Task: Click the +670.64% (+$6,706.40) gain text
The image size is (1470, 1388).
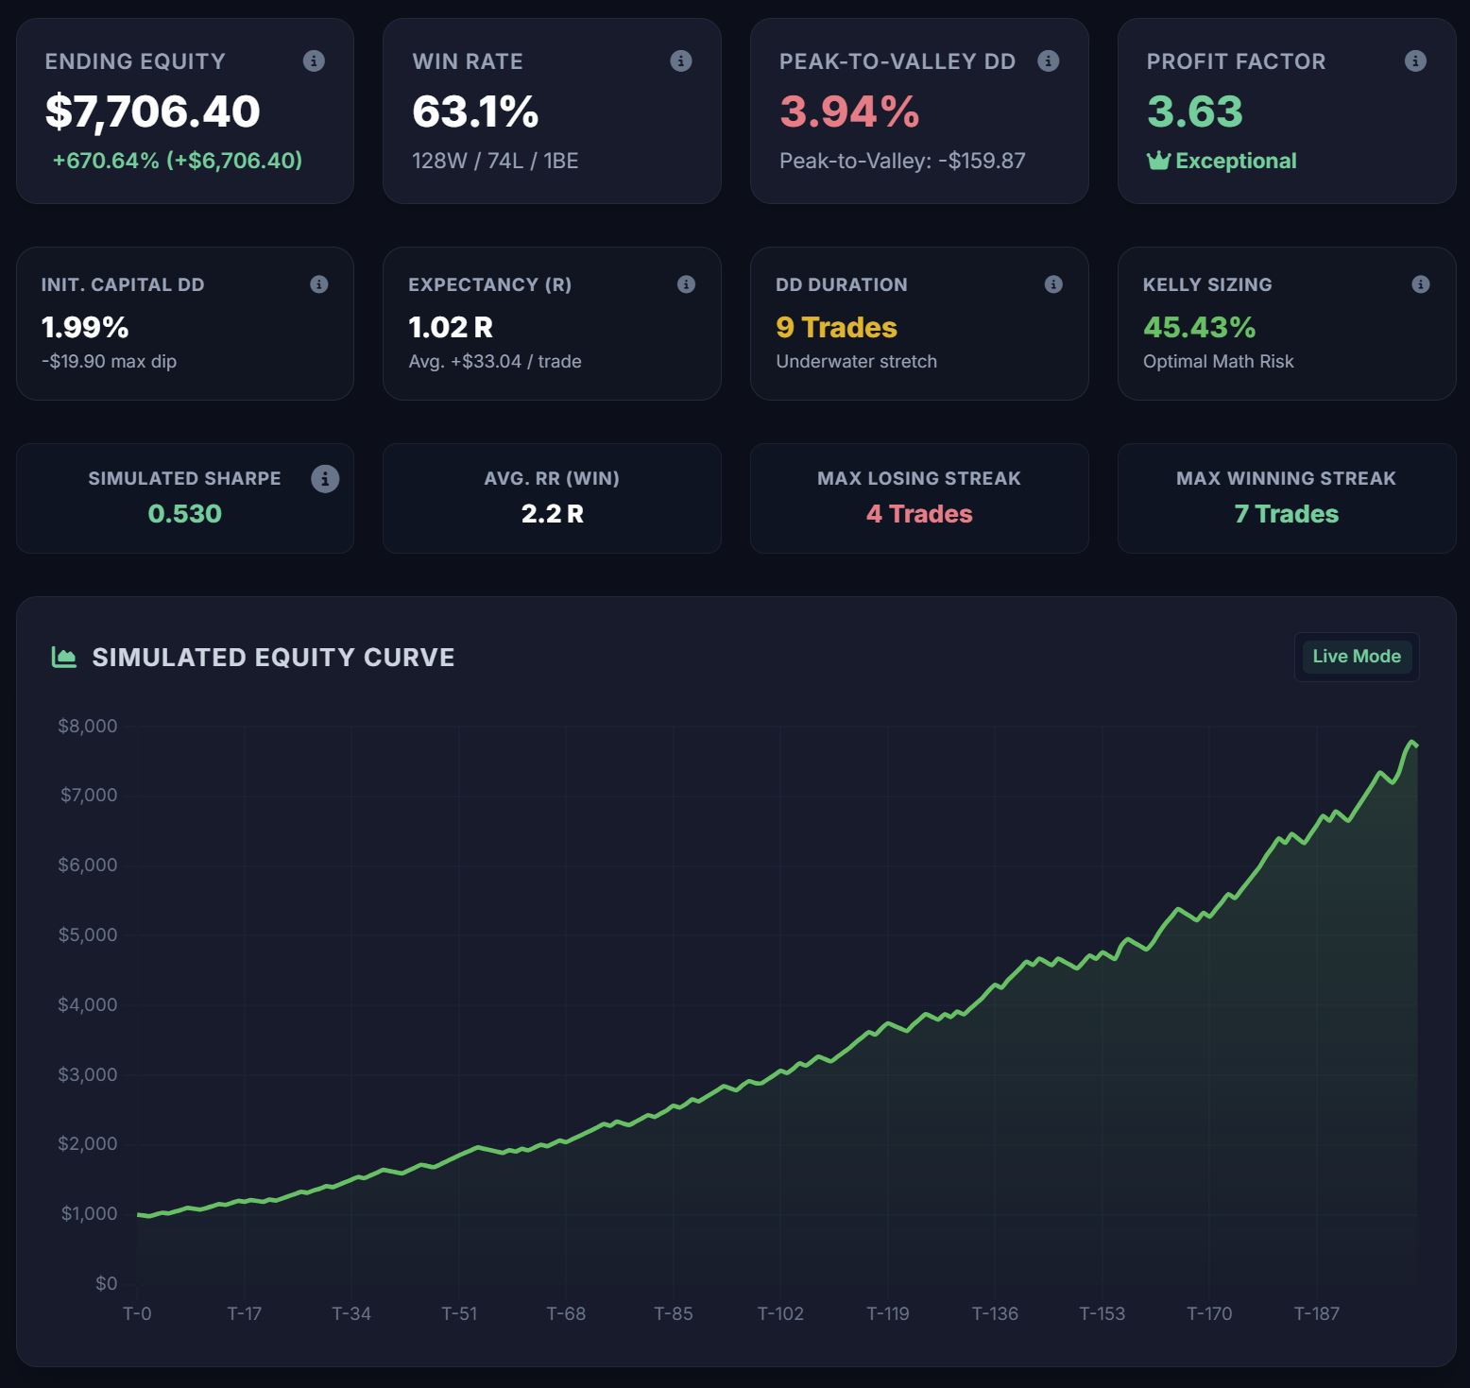Action: click(178, 161)
